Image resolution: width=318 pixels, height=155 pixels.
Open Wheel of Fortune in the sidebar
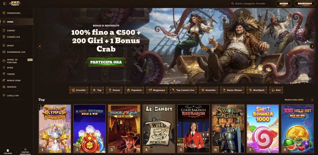[12, 61]
